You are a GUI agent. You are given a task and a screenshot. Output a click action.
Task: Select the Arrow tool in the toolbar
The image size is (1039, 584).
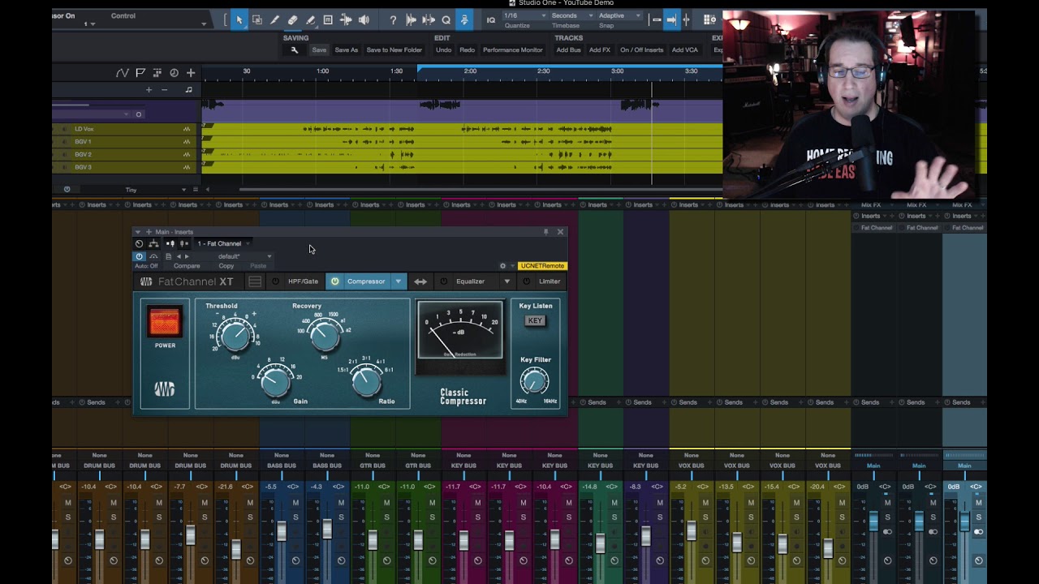[239, 19]
